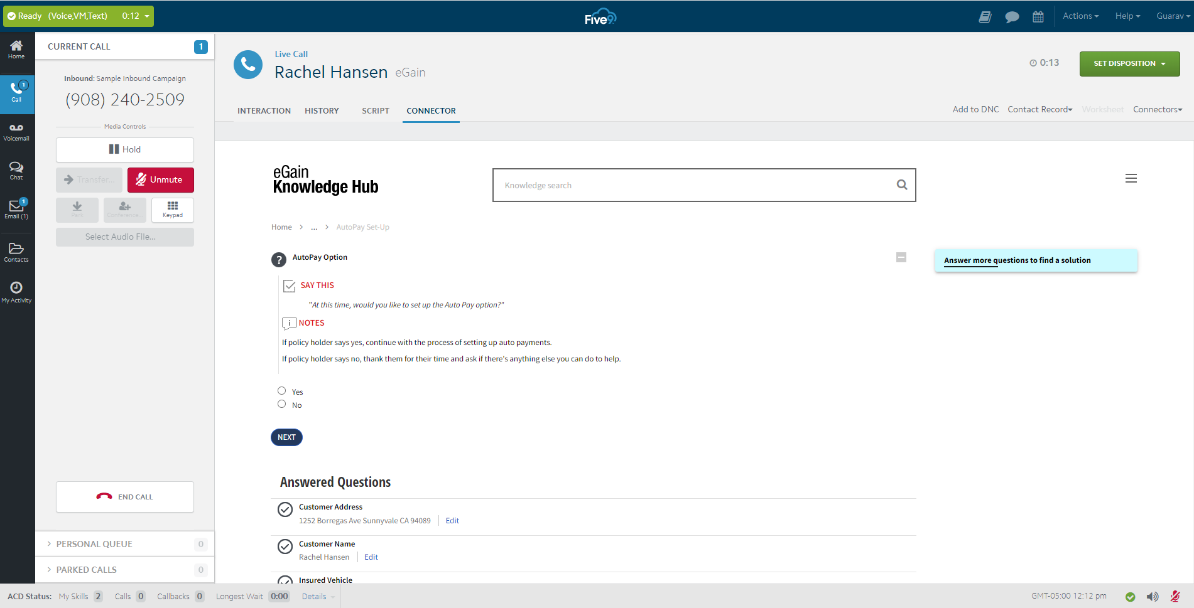Click the Next button below the radio options
The image size is (1194, 608).
(286, 437)
